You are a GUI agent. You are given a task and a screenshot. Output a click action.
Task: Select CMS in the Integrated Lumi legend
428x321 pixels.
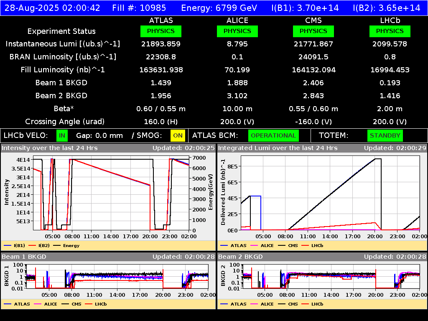(x=293, y=245)
